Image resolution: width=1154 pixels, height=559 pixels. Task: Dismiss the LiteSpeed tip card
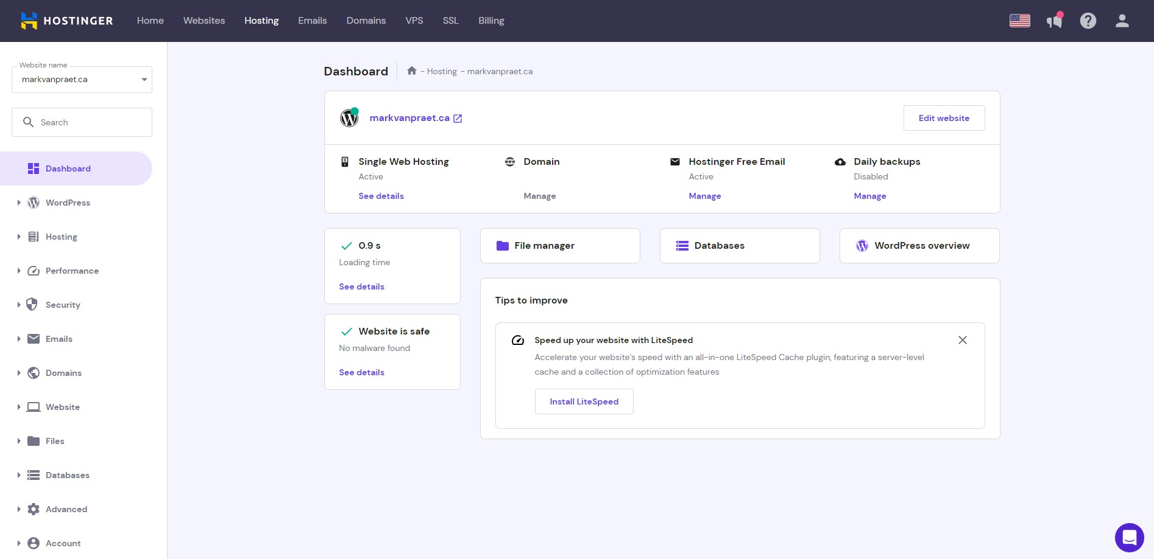(x=962, y=340)
